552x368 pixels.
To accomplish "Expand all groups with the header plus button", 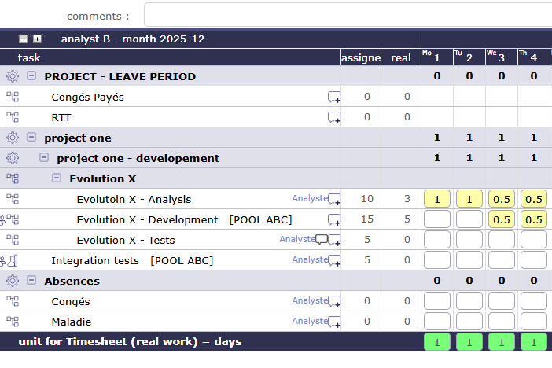I will (x=37, y=39).
